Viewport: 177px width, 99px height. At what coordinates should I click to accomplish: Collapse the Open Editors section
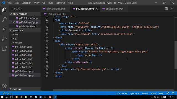click(x=11, y=14)
